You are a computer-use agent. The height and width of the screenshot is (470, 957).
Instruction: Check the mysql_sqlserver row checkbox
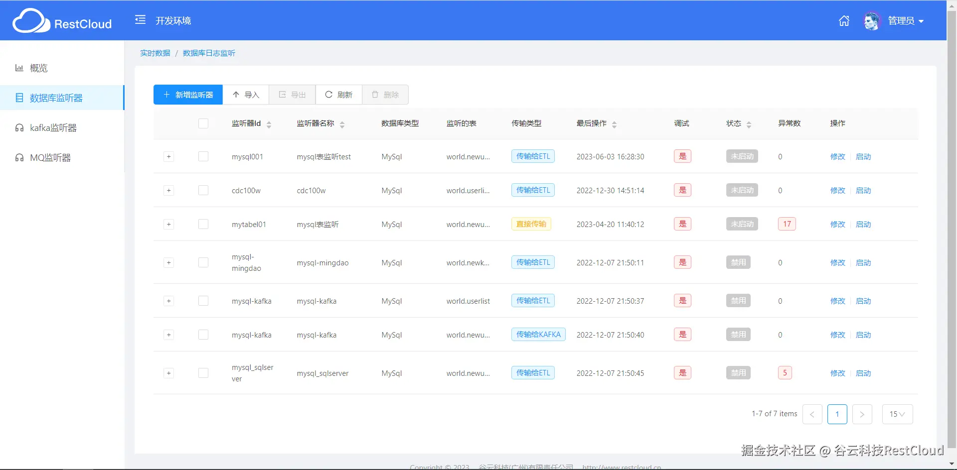[203, 373]
